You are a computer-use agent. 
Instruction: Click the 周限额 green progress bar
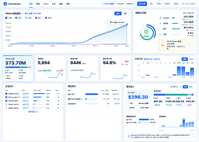pos(176,23)
